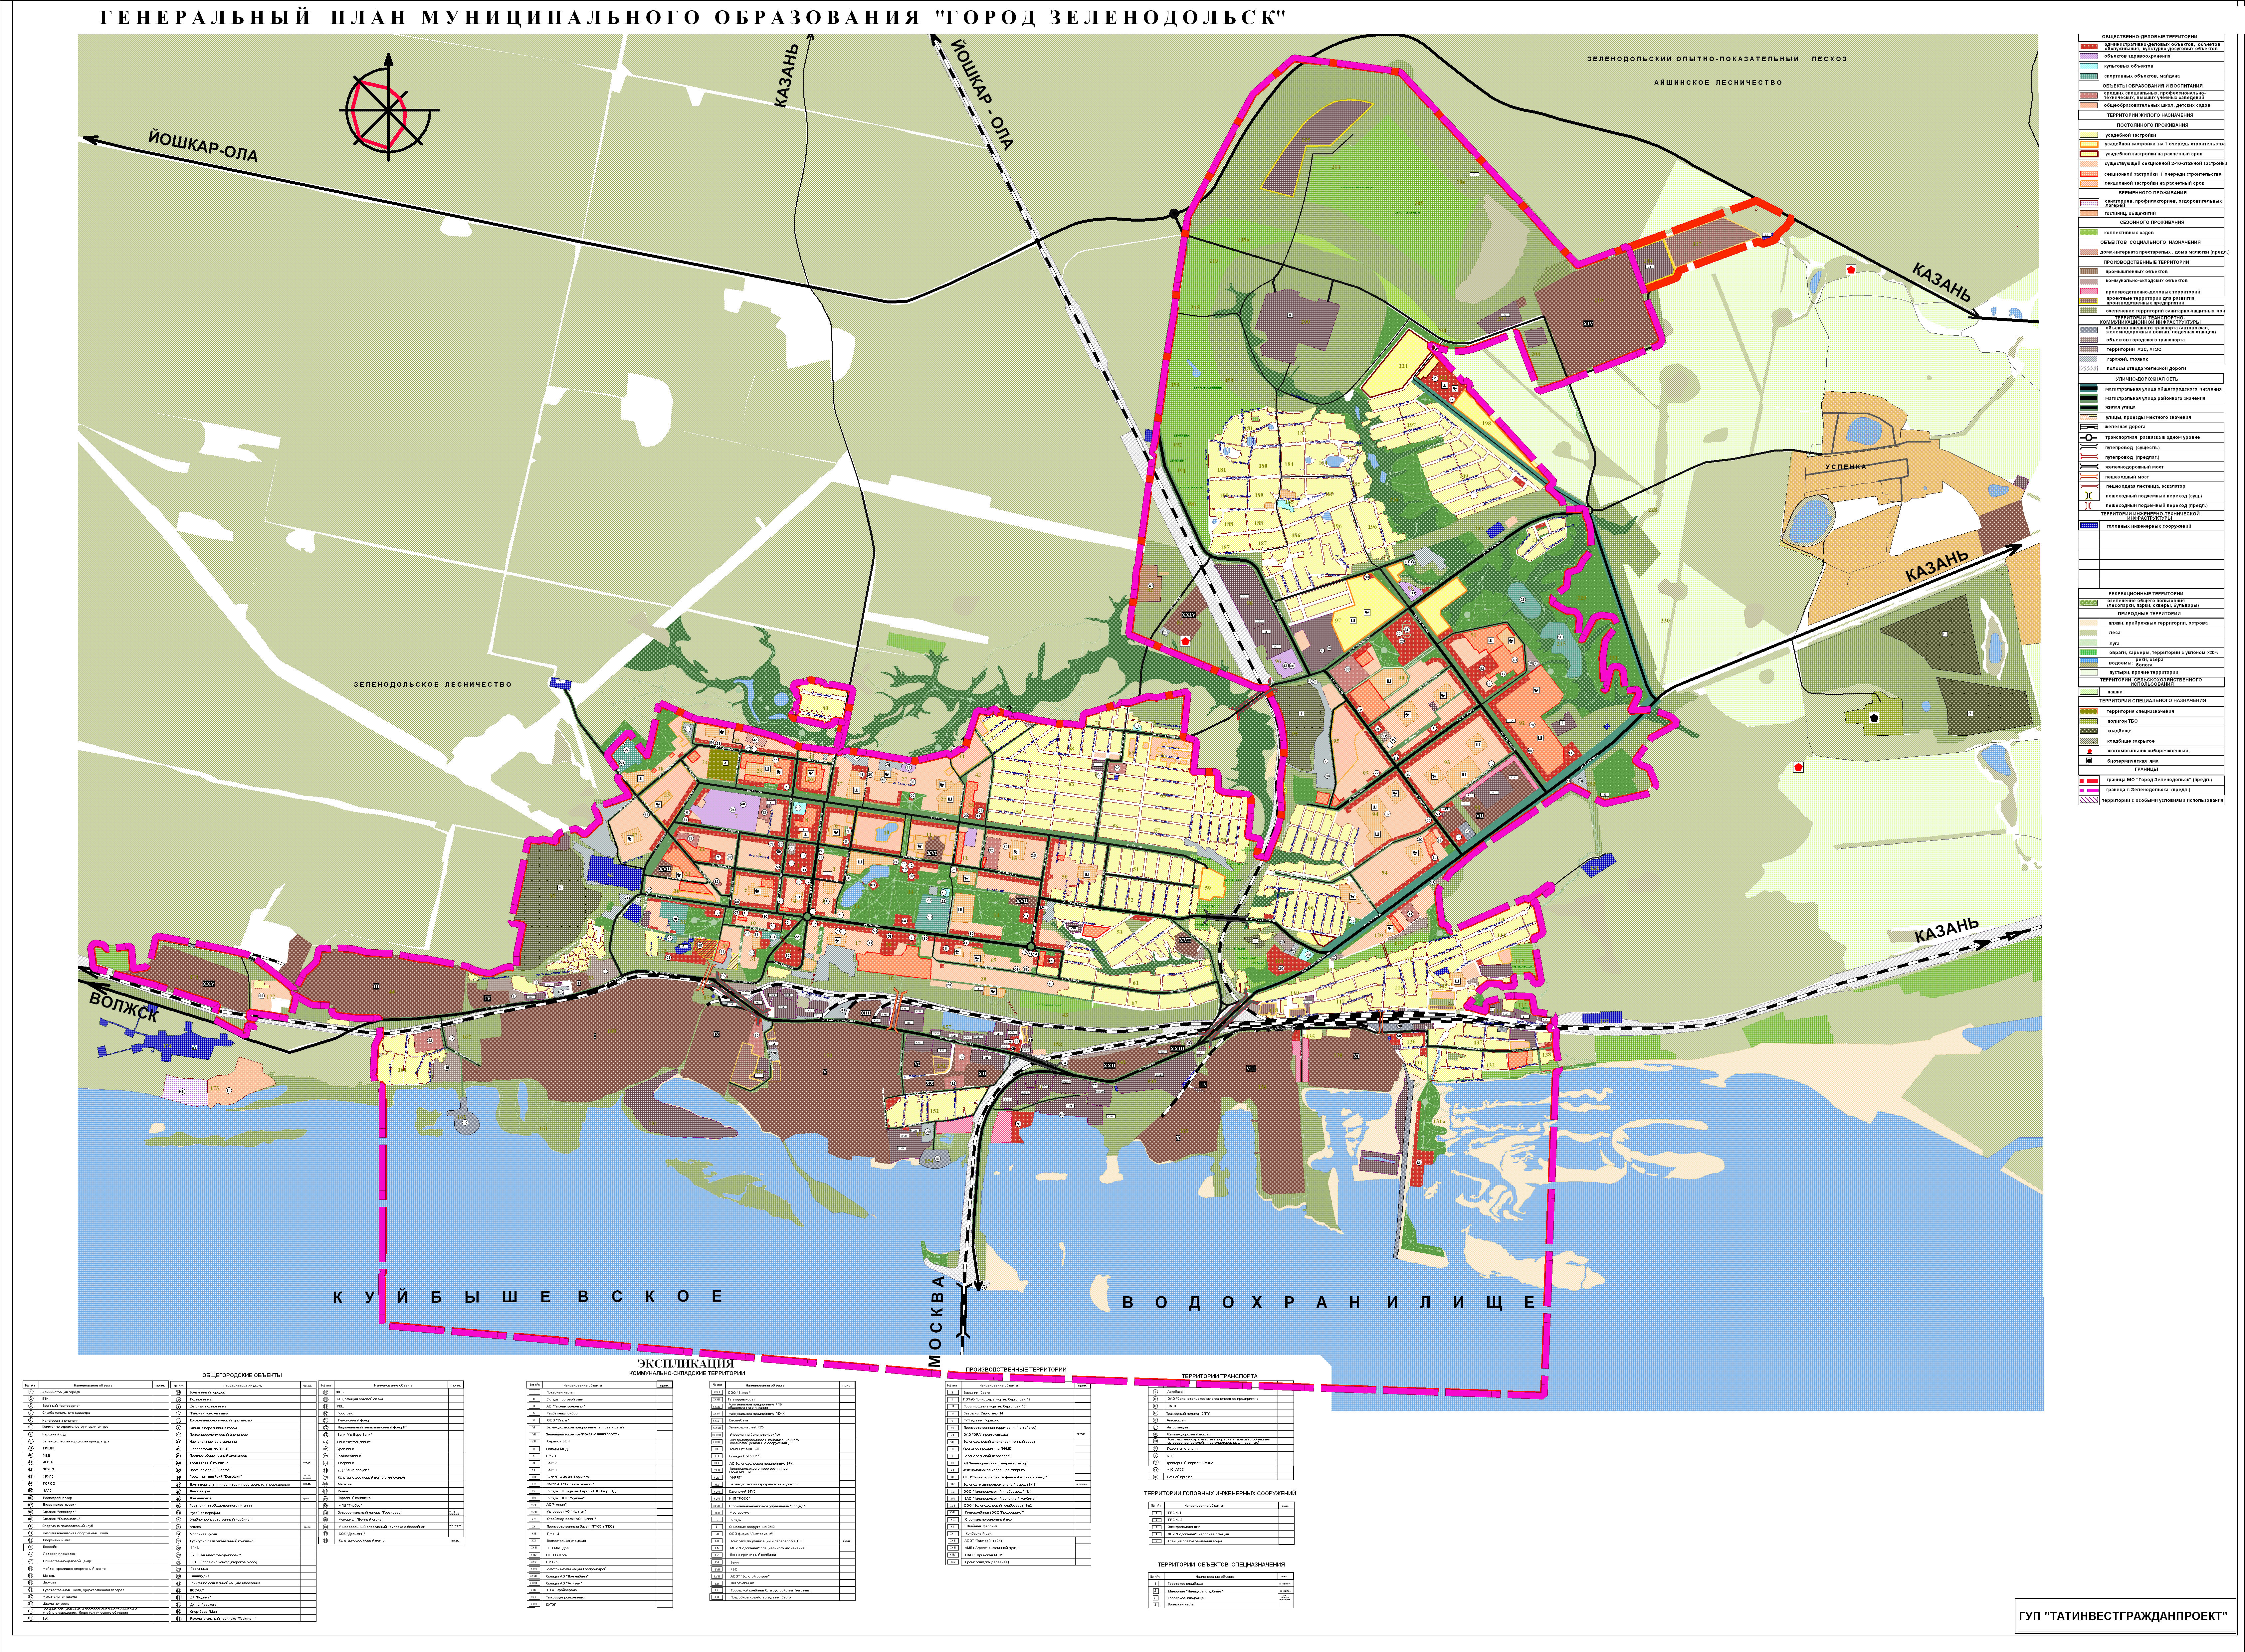Viewport: 2245px width, 1652px height.
Task: Click the red pentagon anthrax burial legend icon
Action: [x=2090, y=751]
